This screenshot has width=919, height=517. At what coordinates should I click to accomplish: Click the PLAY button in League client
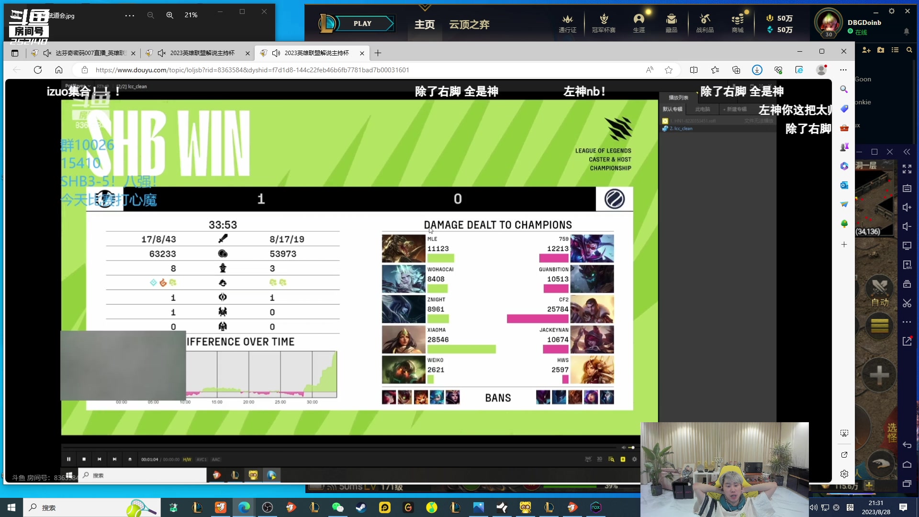click(362, 23)
